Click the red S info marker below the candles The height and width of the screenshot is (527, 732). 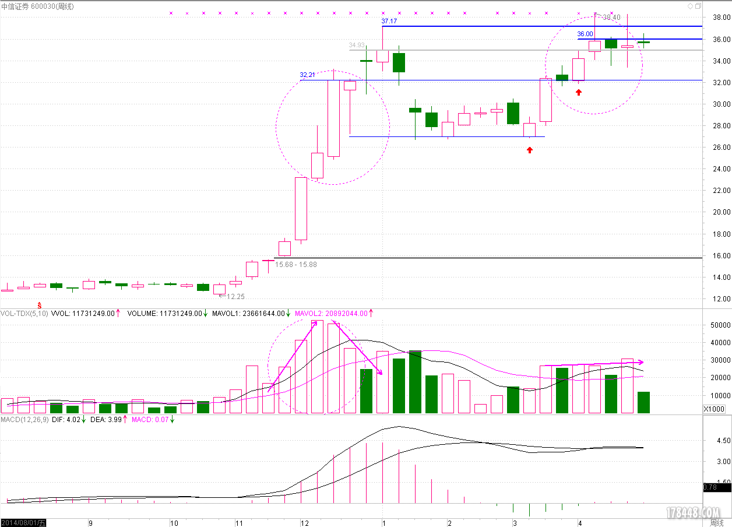(x=40, y=305)
